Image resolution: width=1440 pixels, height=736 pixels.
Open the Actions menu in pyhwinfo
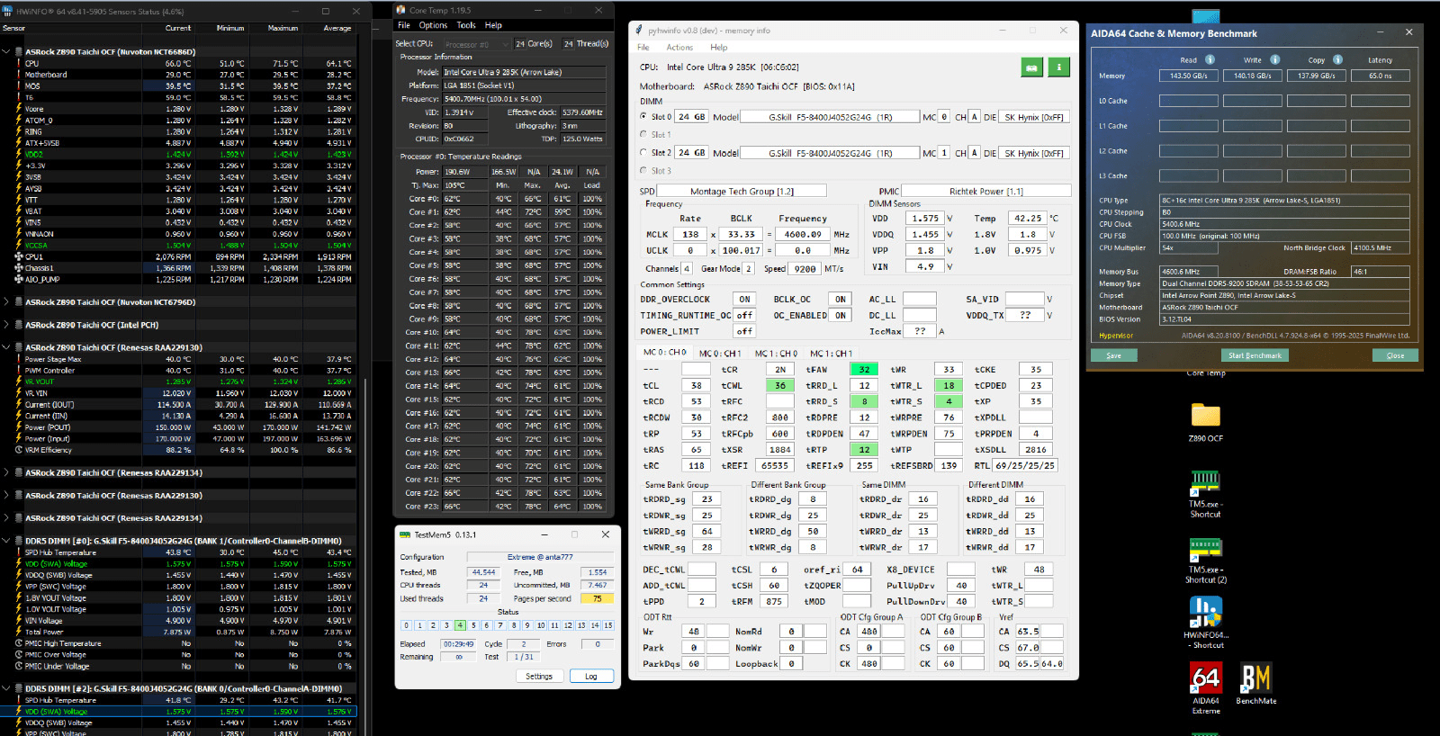[679, 48]
